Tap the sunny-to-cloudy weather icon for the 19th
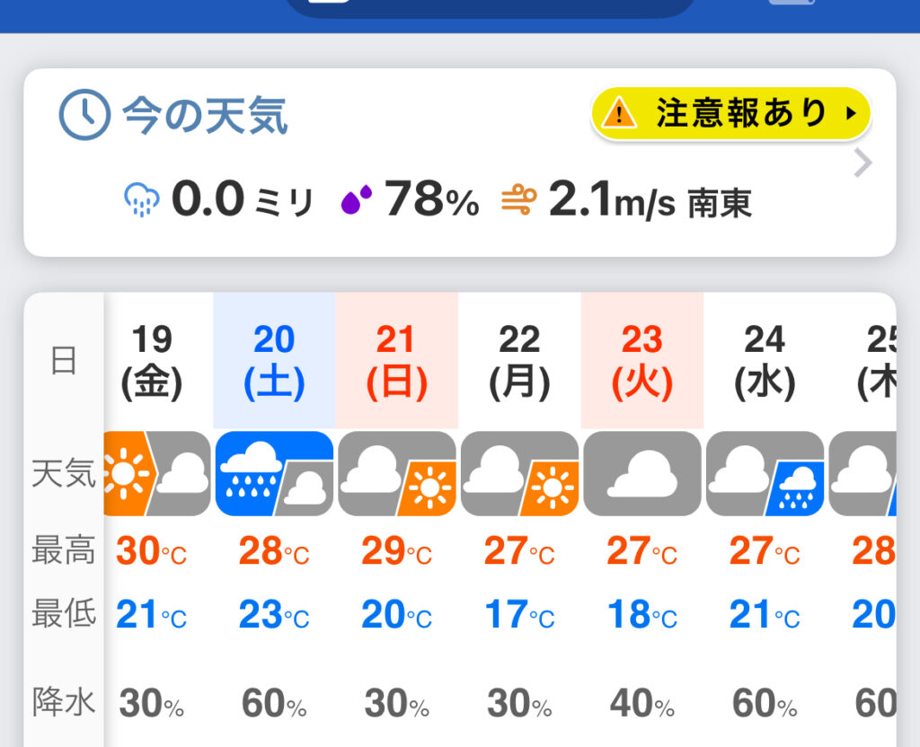 (x=156, y=474)
